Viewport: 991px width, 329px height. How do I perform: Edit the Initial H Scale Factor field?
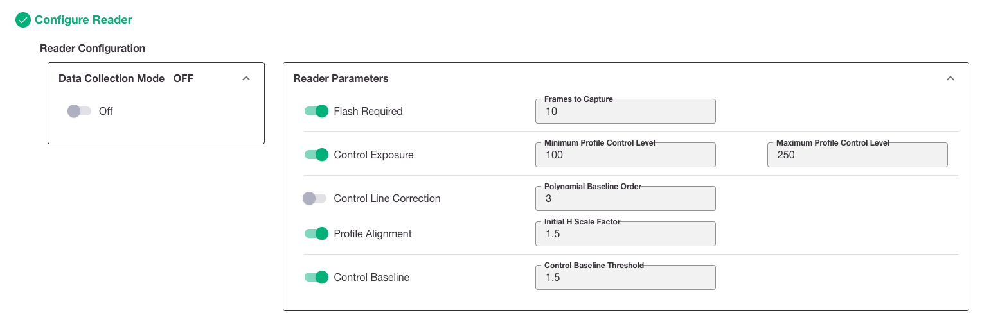(x=625, y=233)
